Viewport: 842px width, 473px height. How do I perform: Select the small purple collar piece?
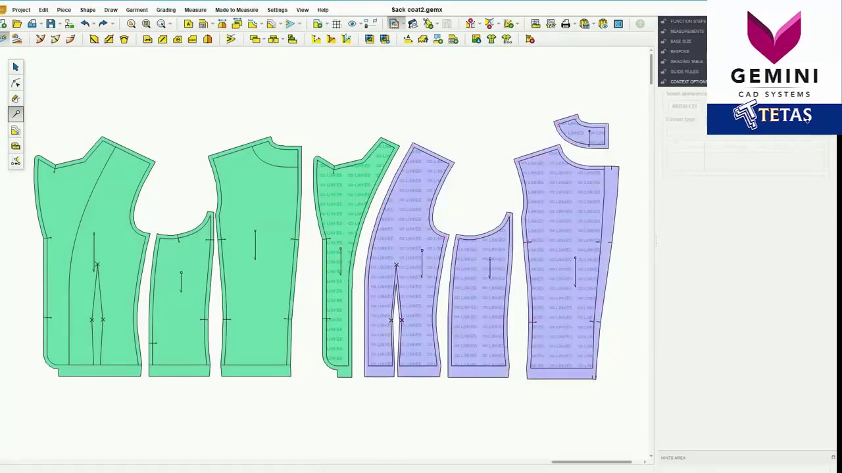pyautogui.click(x=582, y=132)
